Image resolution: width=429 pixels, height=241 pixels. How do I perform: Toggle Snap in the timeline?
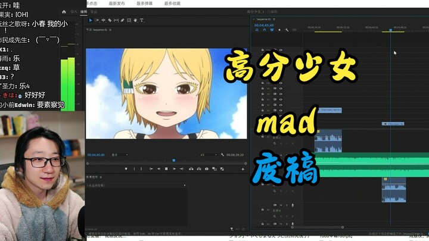coord(265,30)
